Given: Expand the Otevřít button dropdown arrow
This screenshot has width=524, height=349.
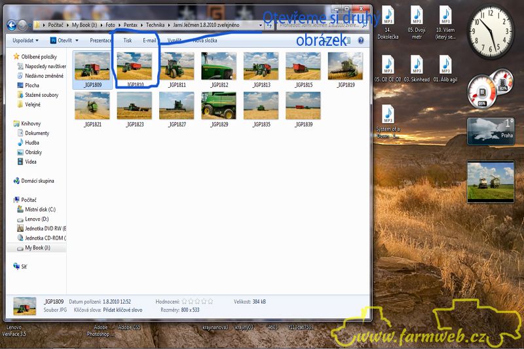Looking at the screenshot, I should [x=76, y=41].
